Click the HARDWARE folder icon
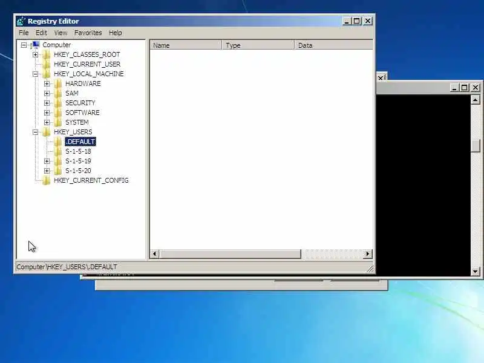Screen dimensions: 484x363 [57, 83]
